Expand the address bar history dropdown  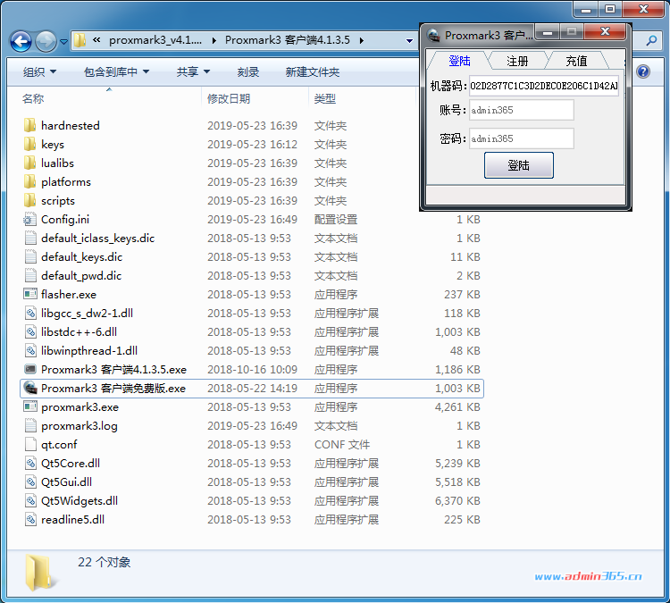point(409,41)
